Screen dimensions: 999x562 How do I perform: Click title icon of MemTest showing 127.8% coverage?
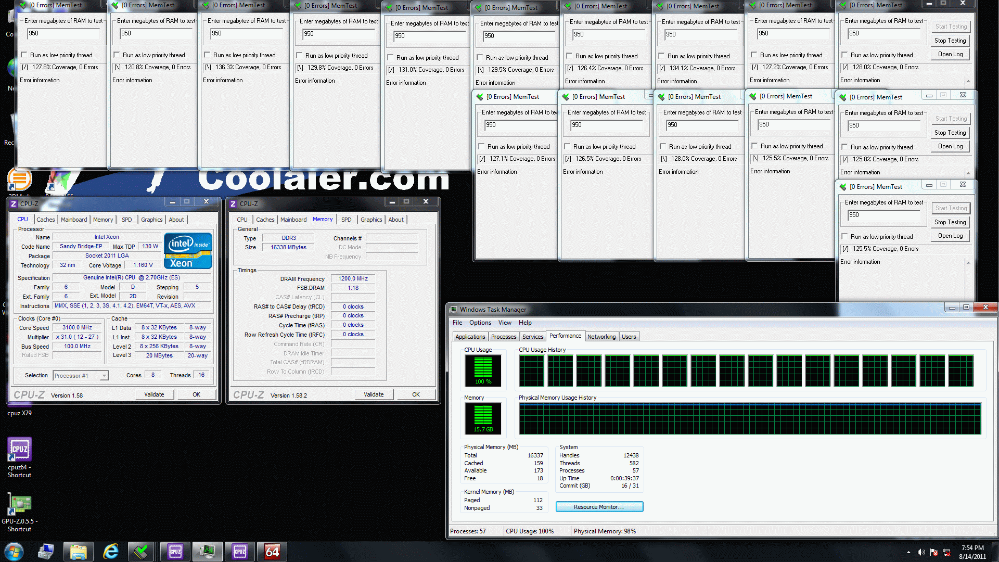[22, 5]
